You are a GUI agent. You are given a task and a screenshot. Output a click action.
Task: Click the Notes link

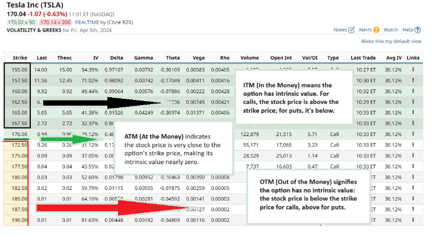[x=340, y=30]
